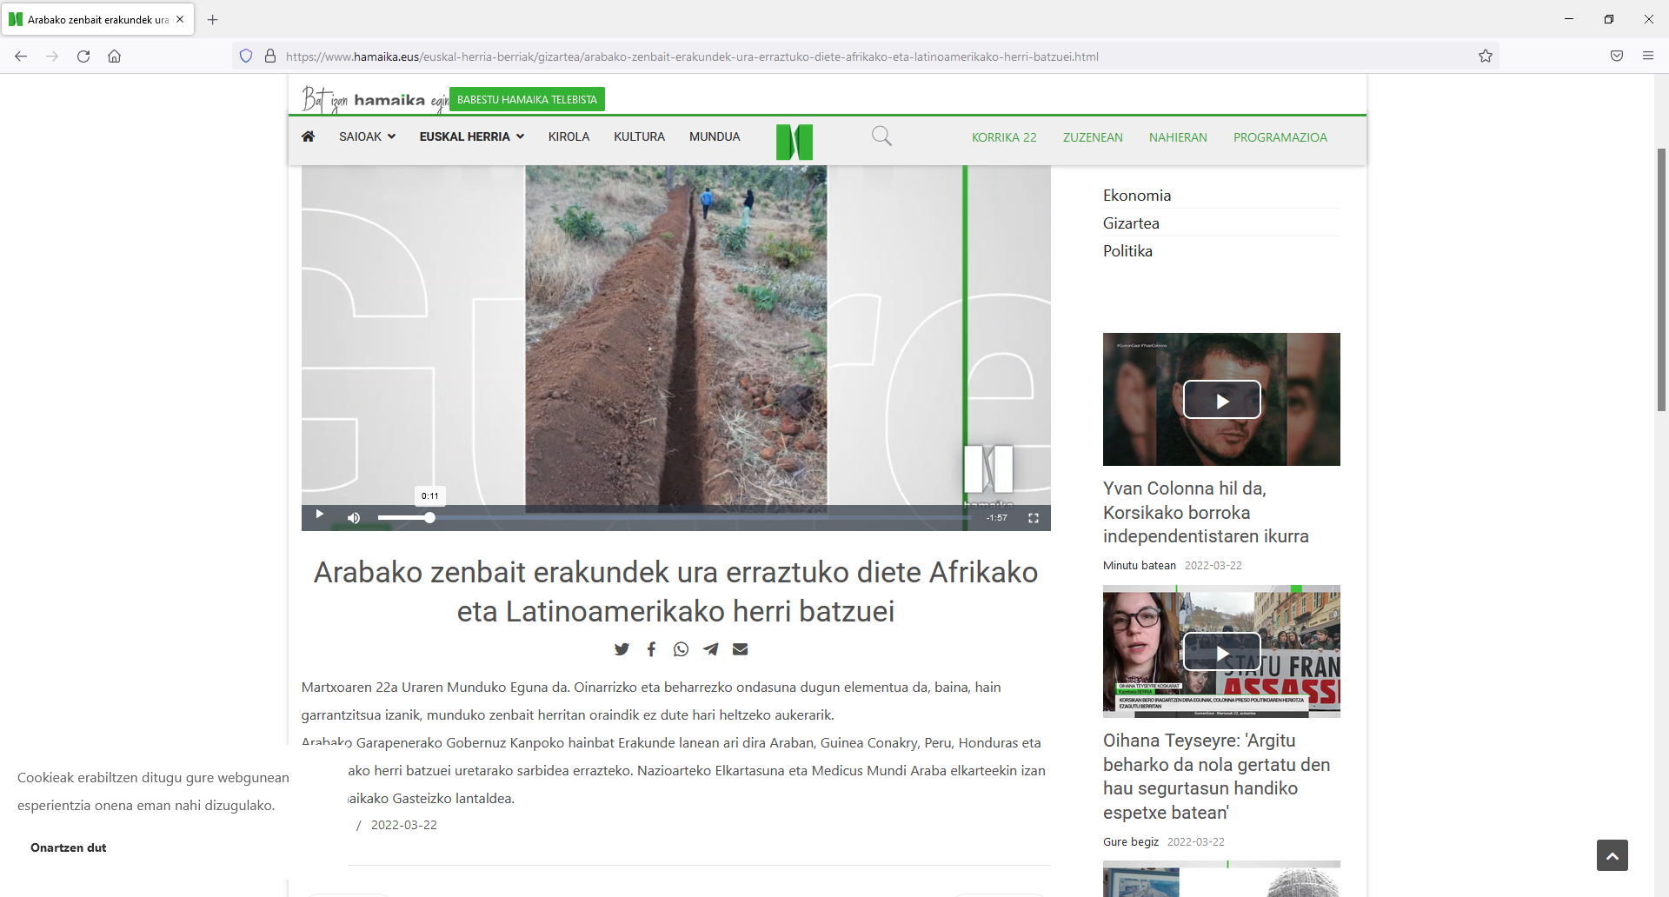Share article on Twitter

622,649
